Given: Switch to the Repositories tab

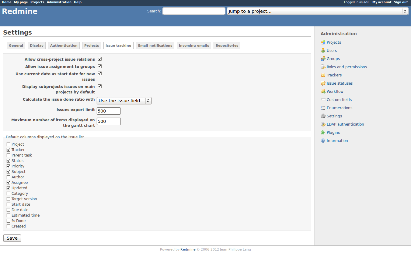Looking at the screenshot, I should coord(227,46).
